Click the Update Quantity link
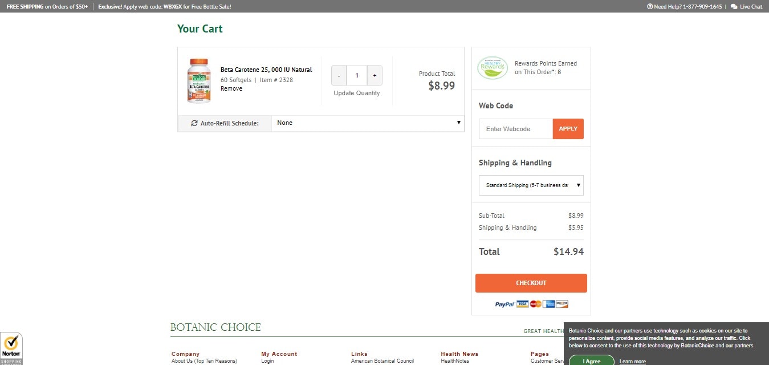769x365 pixels. 357,93
